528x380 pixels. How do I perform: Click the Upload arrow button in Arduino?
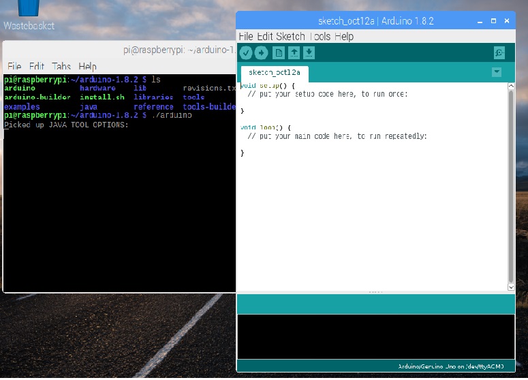[261, 53]
